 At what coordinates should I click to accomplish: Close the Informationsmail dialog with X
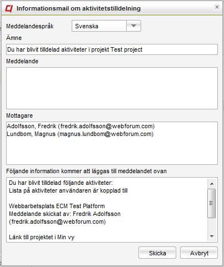217,7
